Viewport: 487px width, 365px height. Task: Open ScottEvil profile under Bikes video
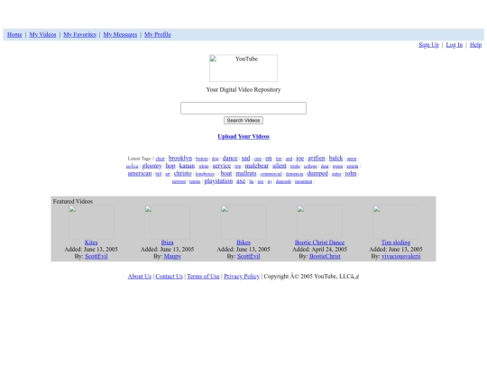tap(249, 256)
